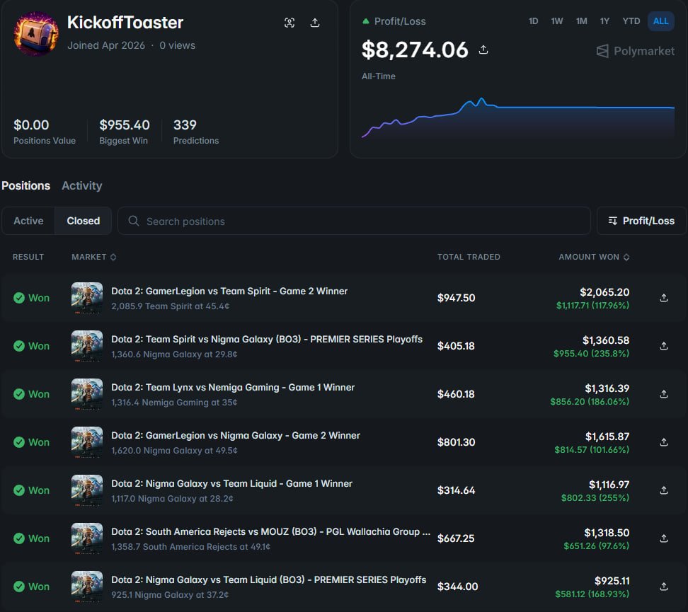Screen dimensions: 688x612
Task: Click the 339 Predictions count
Action: (x=185, y=125)
